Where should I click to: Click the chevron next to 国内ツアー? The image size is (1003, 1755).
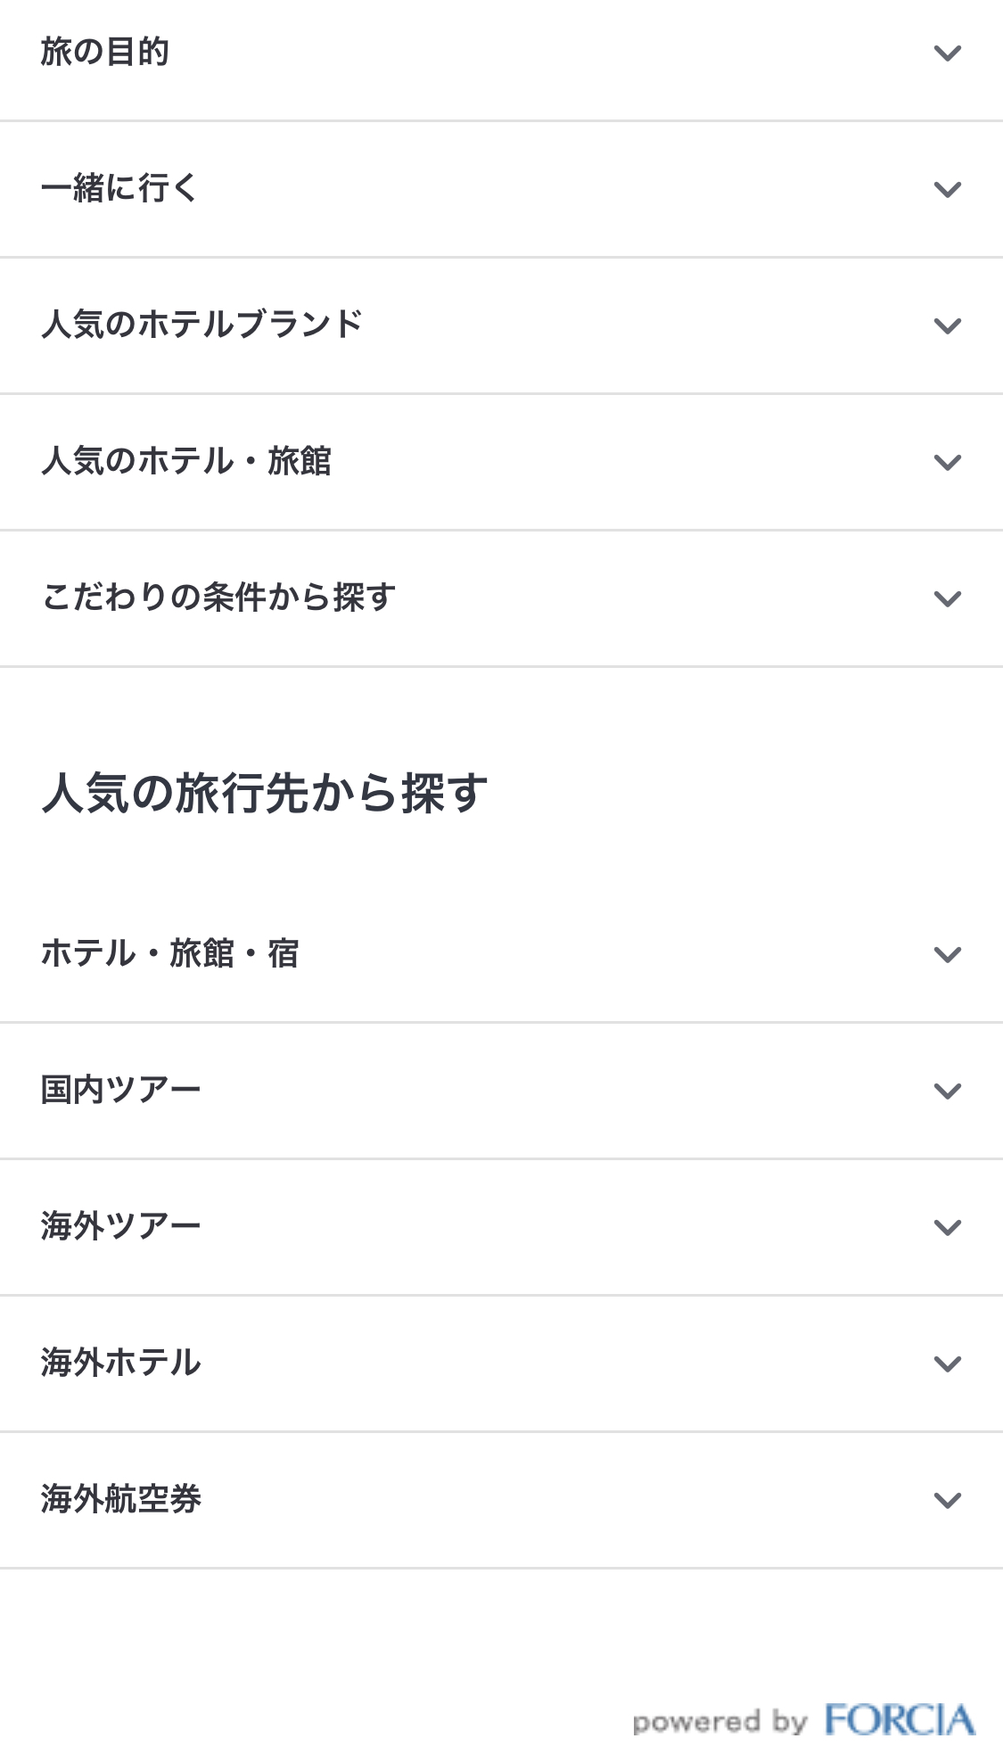[x=947, y=1092]
